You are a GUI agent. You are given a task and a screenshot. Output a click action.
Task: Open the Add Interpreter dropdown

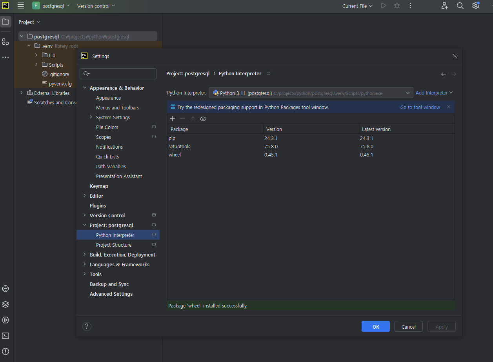click(434, 93)
